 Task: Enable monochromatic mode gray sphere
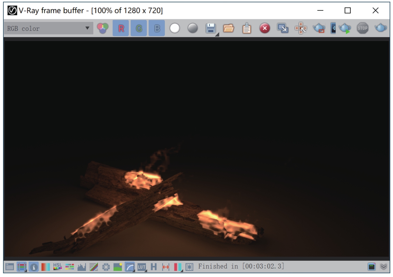tap(193, 29)
